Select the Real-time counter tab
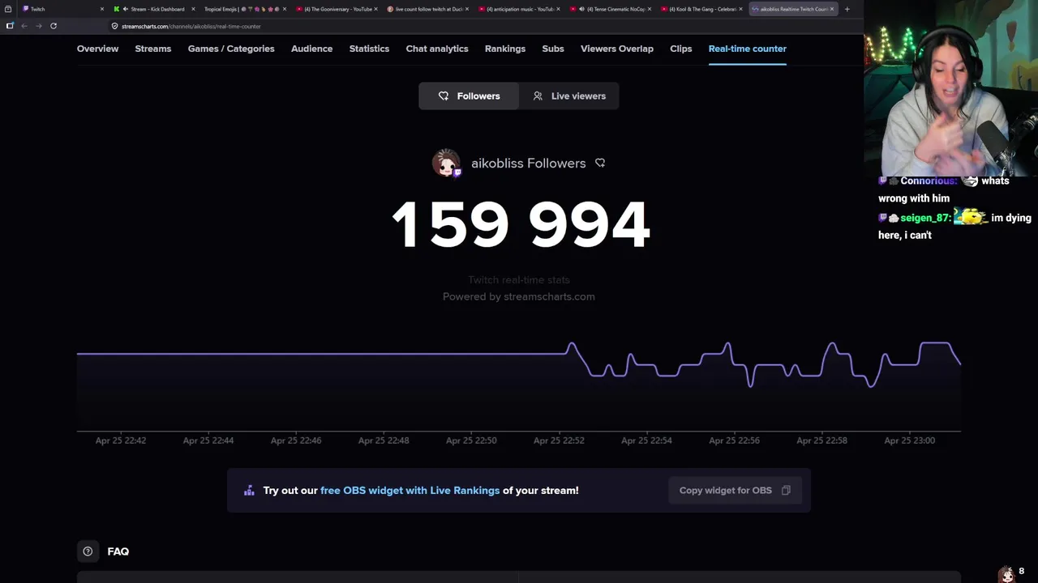The width and height of the screenshot is (1038, 583). pyautogui.click(x=747, y=49)
